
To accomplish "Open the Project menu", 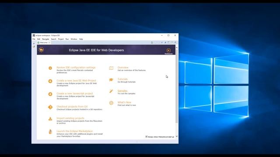I will (x=61, y=39).
